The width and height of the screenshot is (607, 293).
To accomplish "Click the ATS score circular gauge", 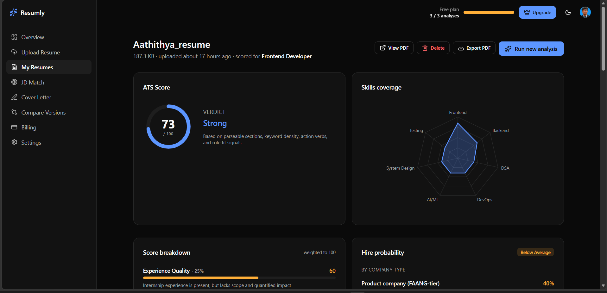I will (168, 127).
